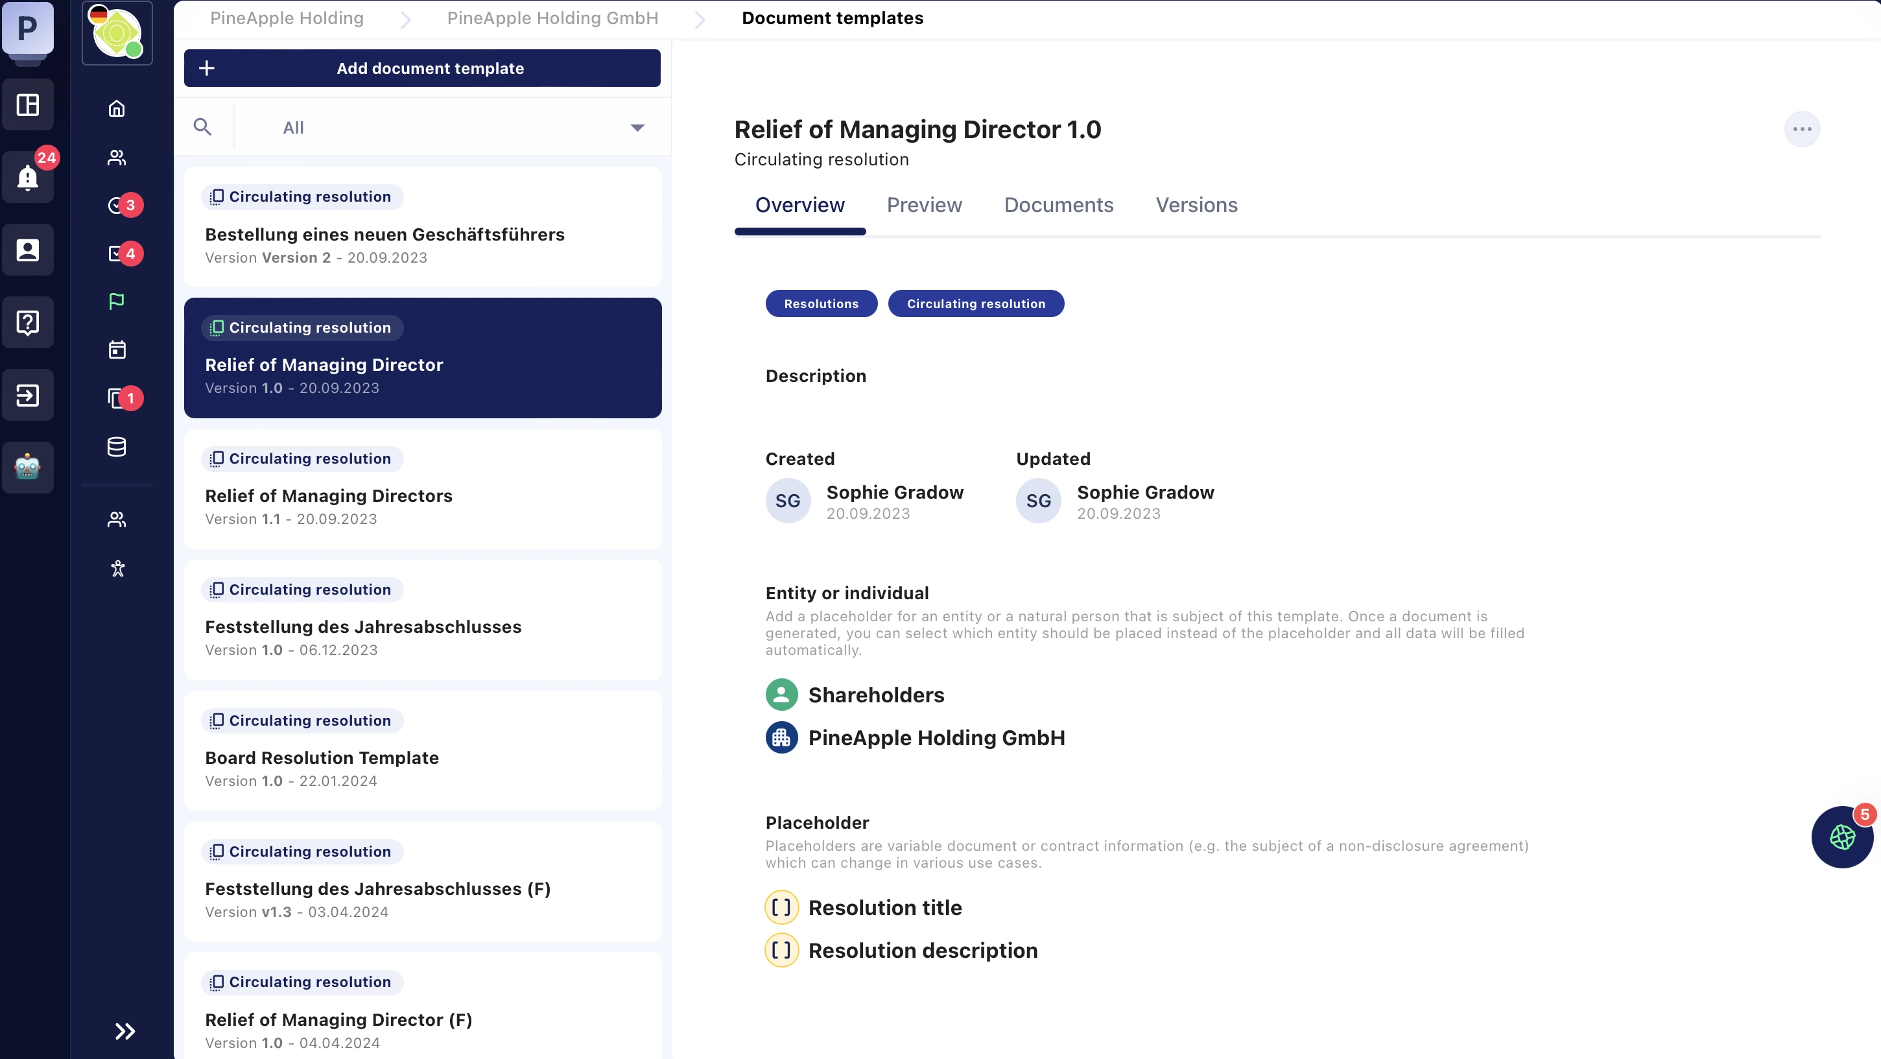1881x1059 pixels.
Task: Expand the All filter dropdown
Action: pyautogui.click(x=637, y=128)
